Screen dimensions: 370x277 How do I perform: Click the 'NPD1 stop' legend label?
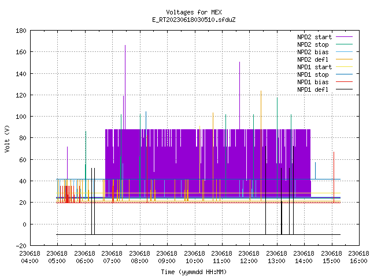pos(313,74)
